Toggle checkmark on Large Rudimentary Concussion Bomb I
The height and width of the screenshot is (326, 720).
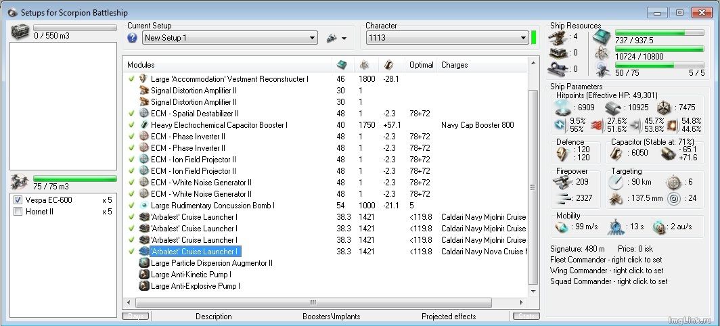[x=131, y=205]
